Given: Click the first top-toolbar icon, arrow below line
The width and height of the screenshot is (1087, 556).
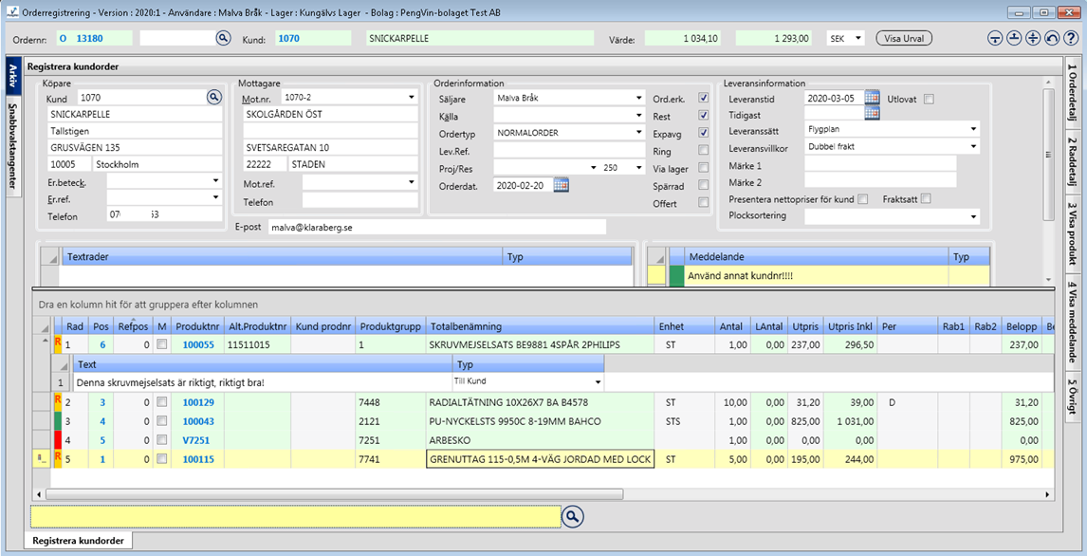Looking at the screenshot, I should pos(995,38).
